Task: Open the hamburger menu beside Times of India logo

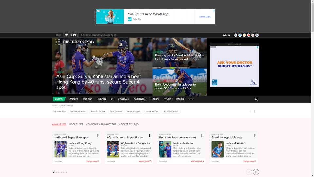Action: pyautogui.click(x=59, y=42)
